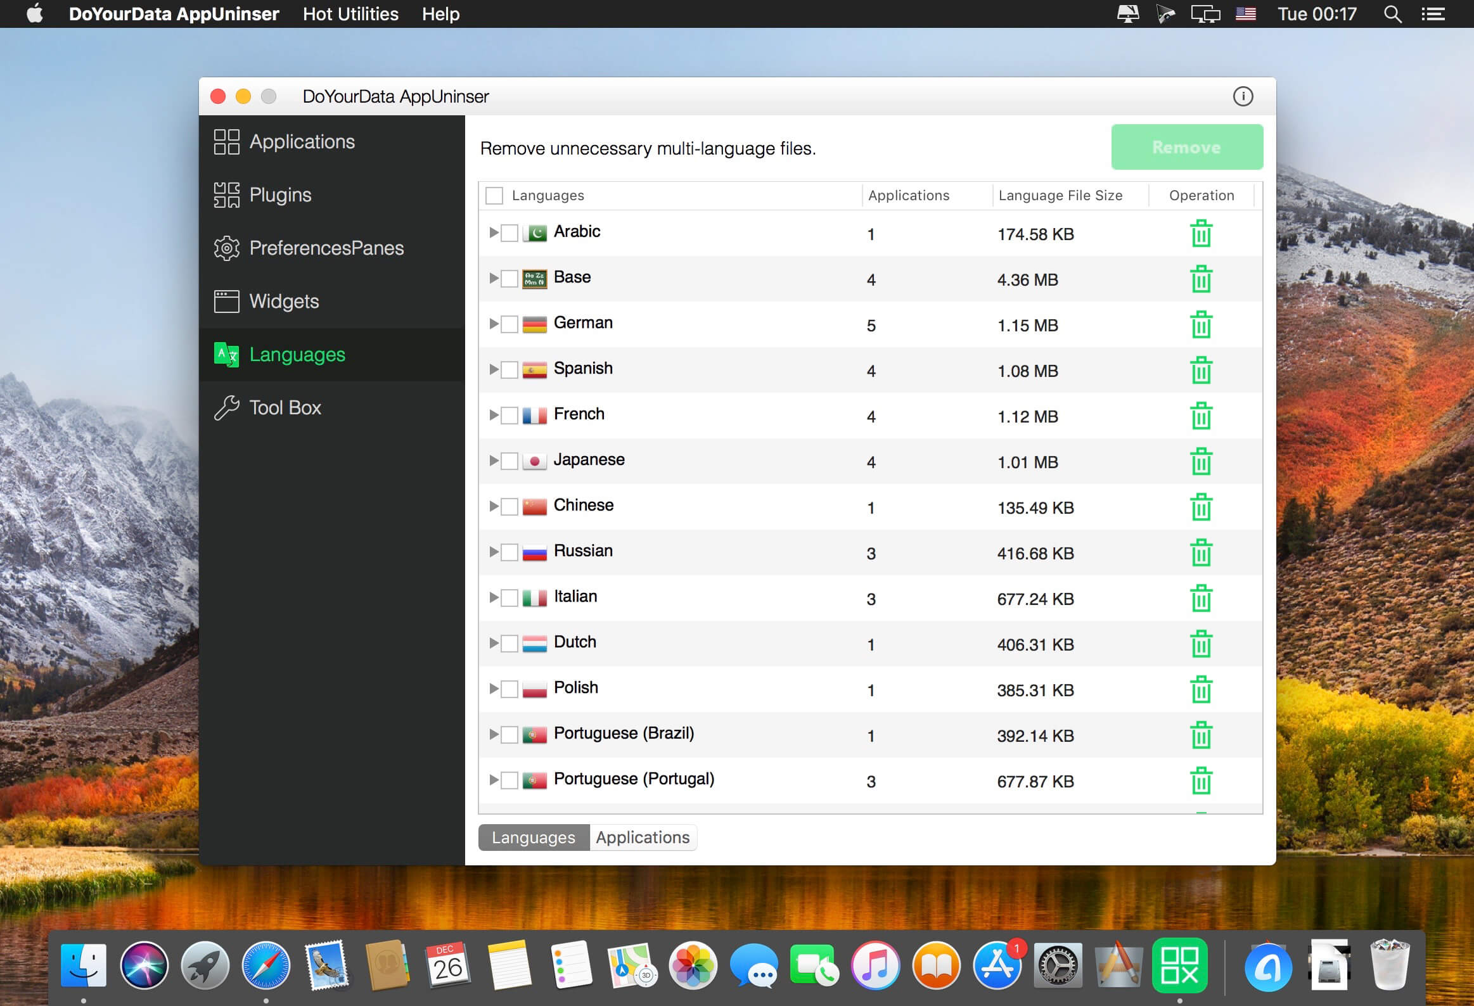Sort by the Applications column header
This screenshot has width=1474, height=1006.
coord(926,195)
